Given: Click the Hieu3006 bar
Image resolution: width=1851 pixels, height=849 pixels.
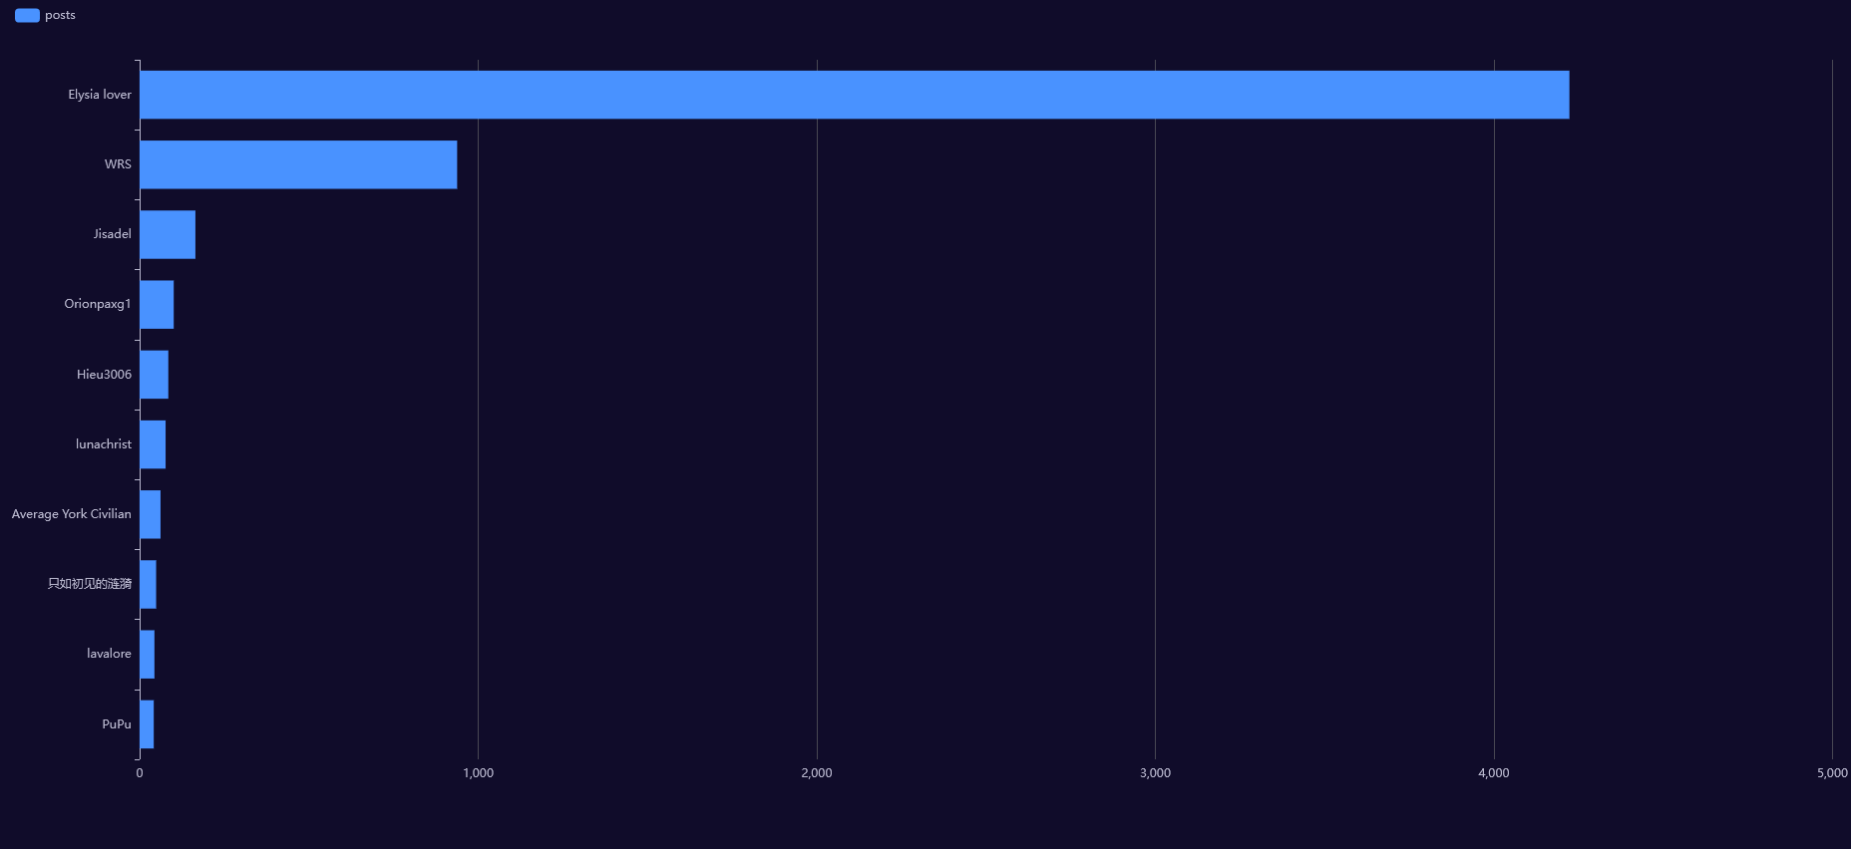Looking at the screenshot, I should click(x=154, y=375).
